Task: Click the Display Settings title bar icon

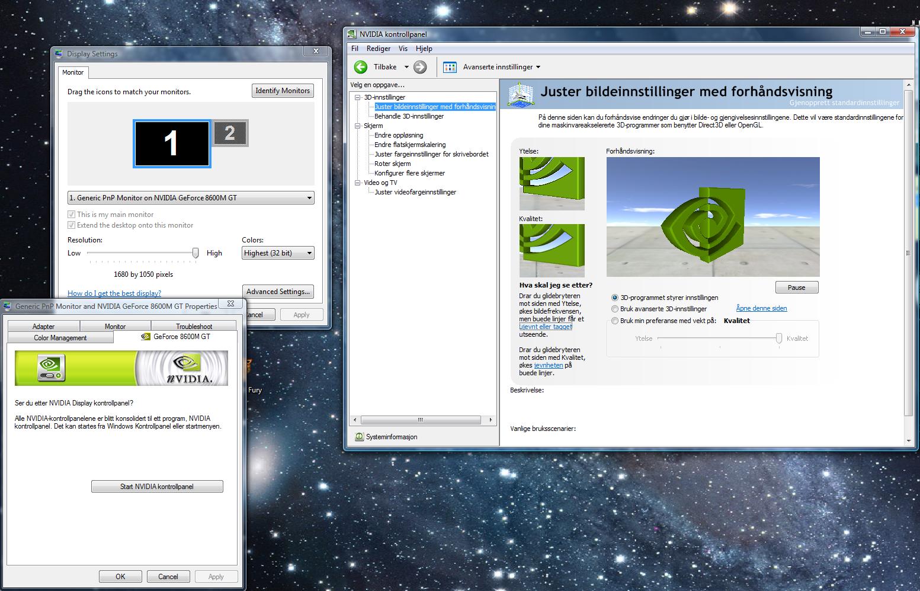Action: click(59, 54)
